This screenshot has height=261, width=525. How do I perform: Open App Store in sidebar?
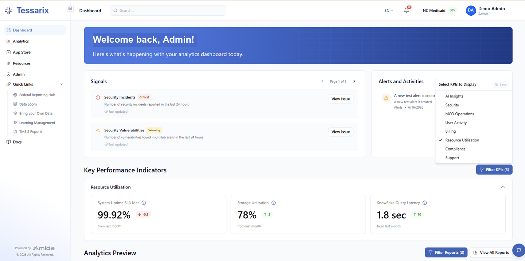point(35,52)
